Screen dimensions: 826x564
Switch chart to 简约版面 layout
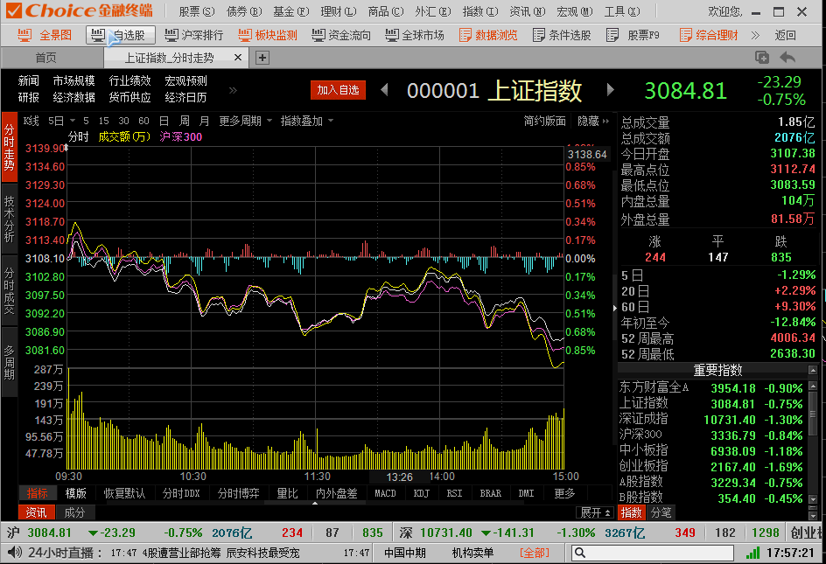pos(544,121)
